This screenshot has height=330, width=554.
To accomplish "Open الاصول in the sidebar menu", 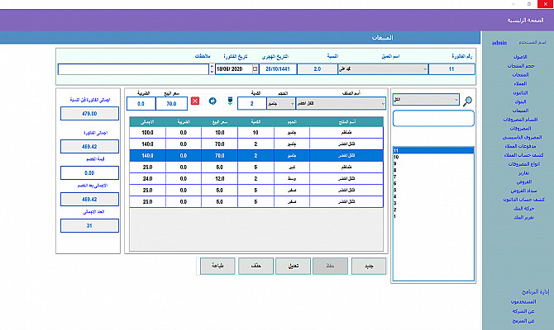I will pyautogui.click(x=520, y=57).
